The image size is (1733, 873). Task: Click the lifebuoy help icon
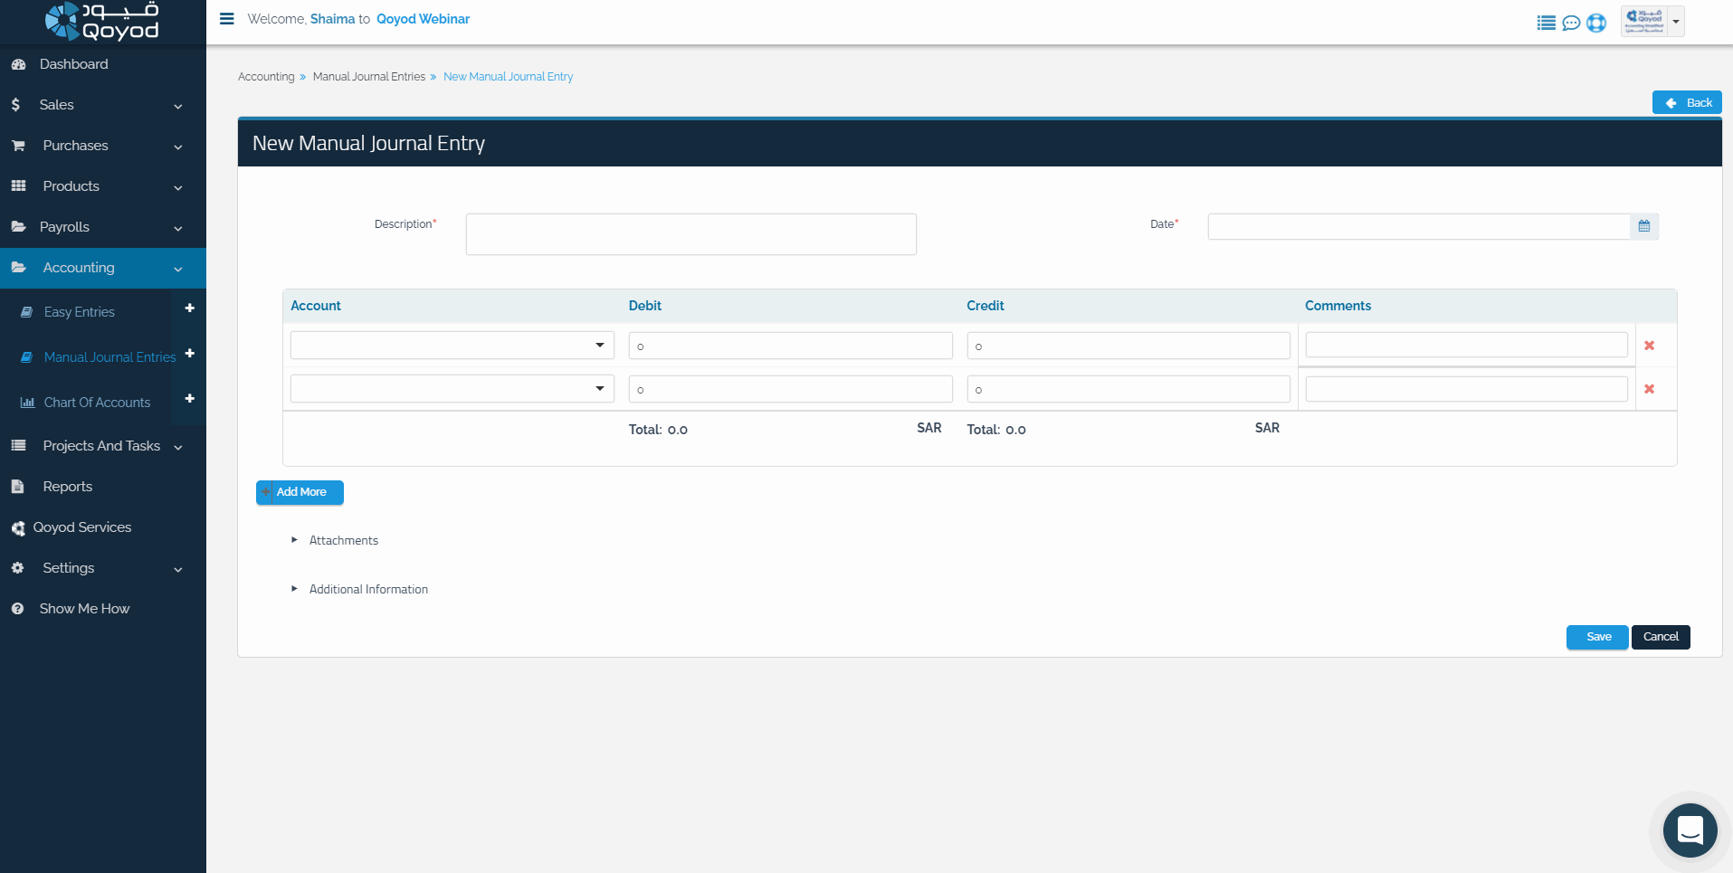[1596, 23]
